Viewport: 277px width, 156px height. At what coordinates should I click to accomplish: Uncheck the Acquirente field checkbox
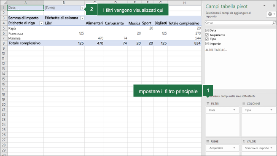click(207, 35)
